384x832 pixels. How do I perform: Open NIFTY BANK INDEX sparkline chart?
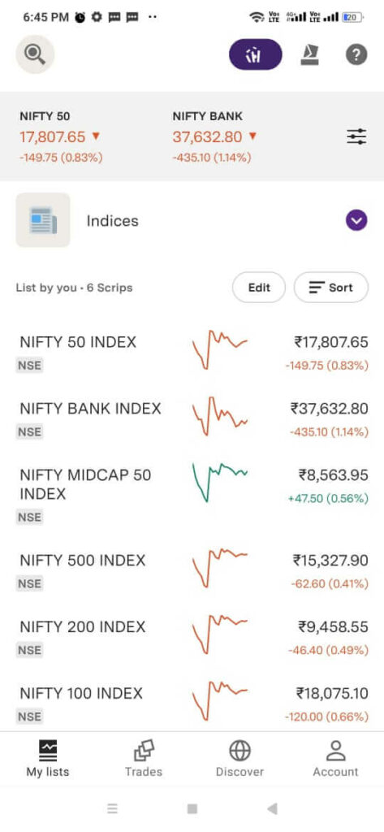click(219, 416)
